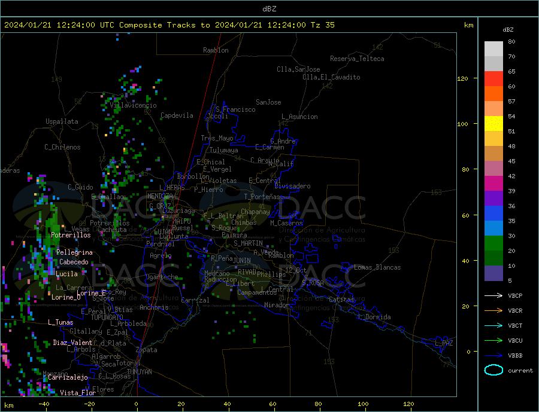
Task: Click the Lucila label
Action: pyautogui.click(x=66, y=274)
